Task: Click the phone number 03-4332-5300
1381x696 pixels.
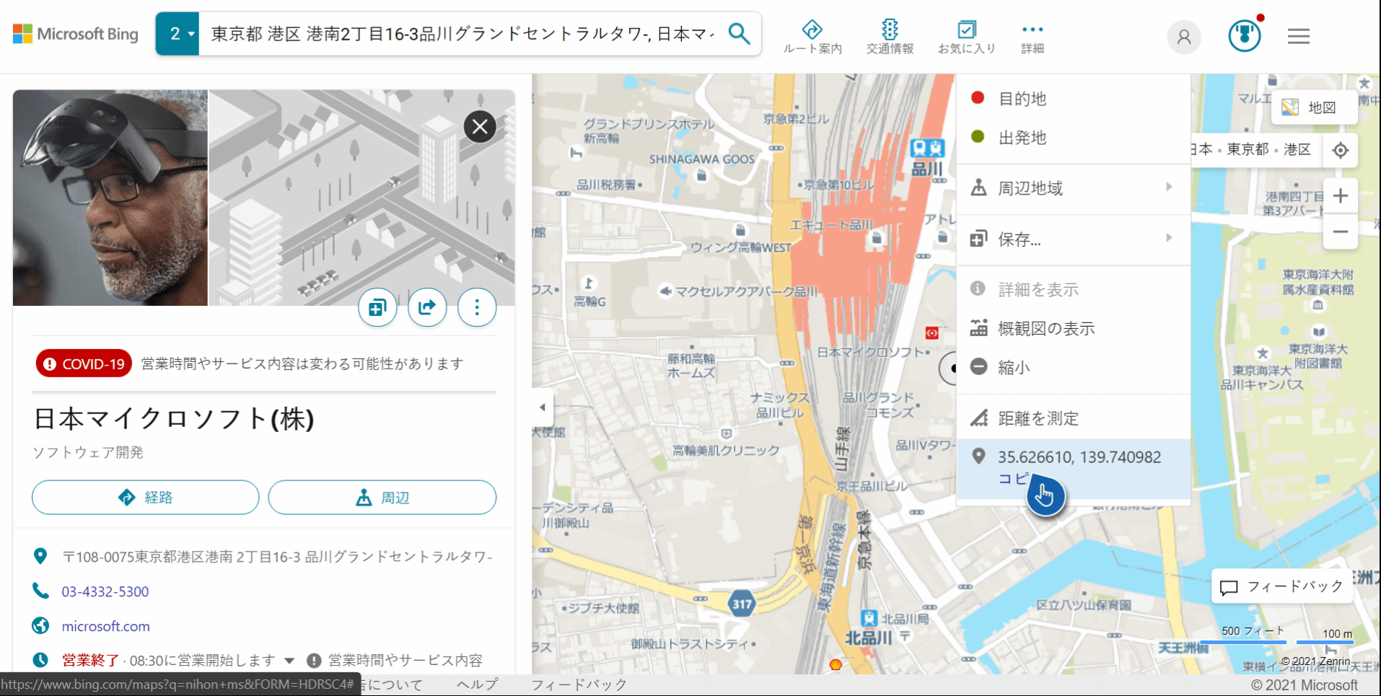Action: pos(105,591)
